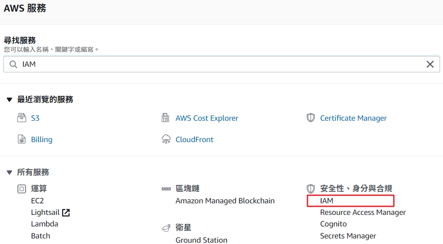Click the 區塊鏈 blockchain icon
The width and height of the screenshot is (443, 244).
point(166,189)
